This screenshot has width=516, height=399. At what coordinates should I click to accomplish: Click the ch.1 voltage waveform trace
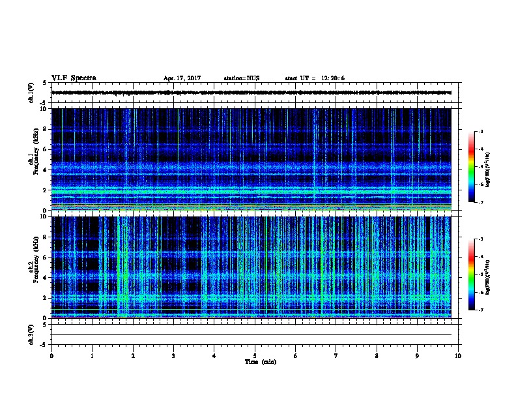(x=251, y=93)
